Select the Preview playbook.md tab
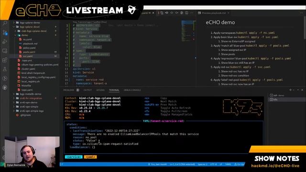Viewport: 306px width, 172px height. pos(214,13)
